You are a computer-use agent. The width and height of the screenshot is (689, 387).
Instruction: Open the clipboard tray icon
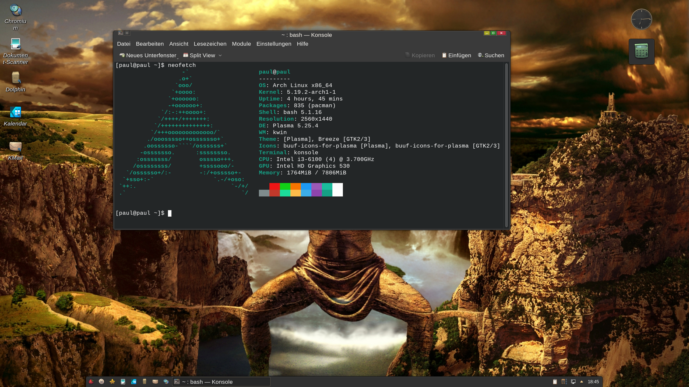555,382
